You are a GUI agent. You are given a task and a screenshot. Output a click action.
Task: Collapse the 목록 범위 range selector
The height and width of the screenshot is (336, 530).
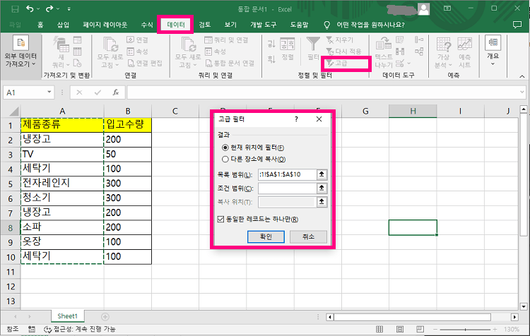click(322, 174)
